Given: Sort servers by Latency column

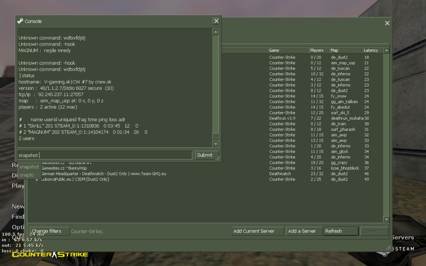Looking at the screenshot, I should pyautogui.click(x=372, y=50).
